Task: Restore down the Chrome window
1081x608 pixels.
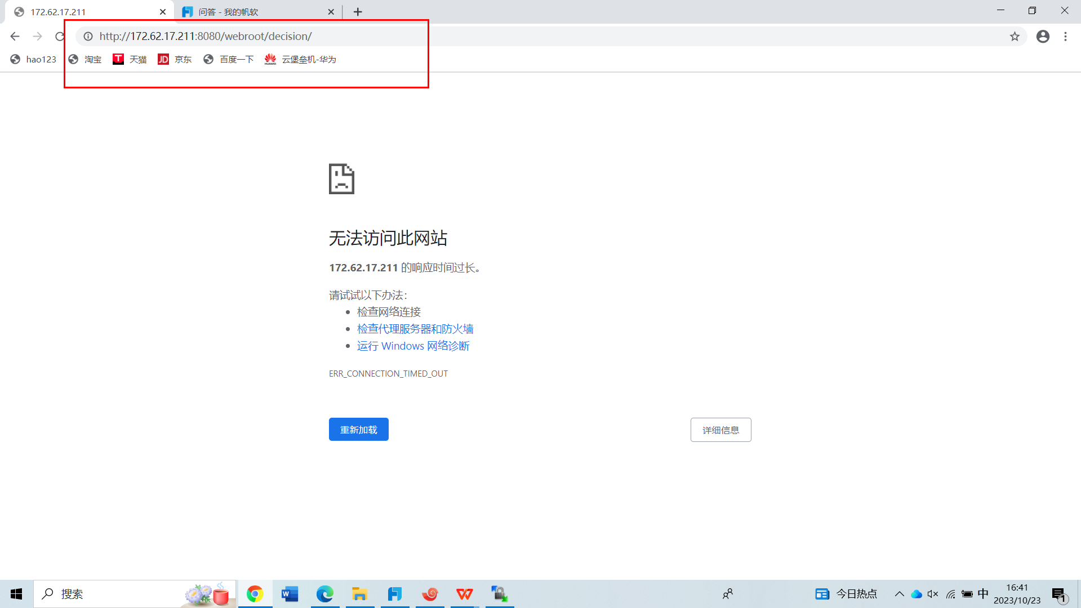Action: click(1032, 11)
